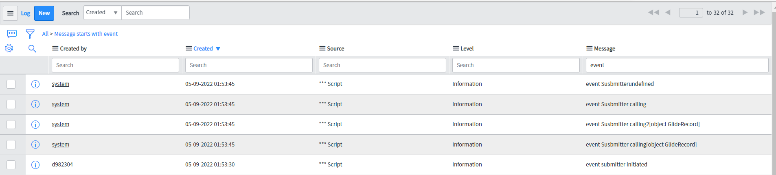Image resolution: width=776 pixels, height=175 pixels.
Task: Click the New button
Action: coord(44,13)
